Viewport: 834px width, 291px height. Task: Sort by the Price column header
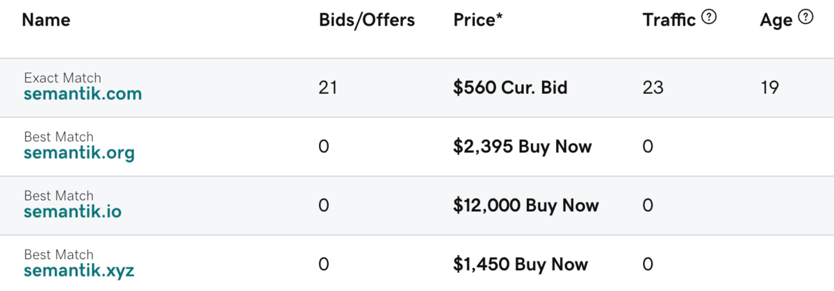[x=478, y=20]
